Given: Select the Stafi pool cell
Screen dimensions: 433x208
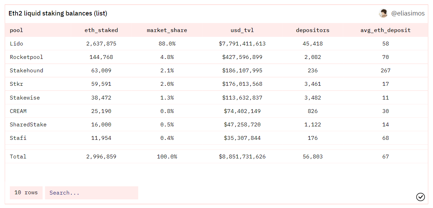Looking at the screenshot, I should pyautogui.click(x=18, y=138).
